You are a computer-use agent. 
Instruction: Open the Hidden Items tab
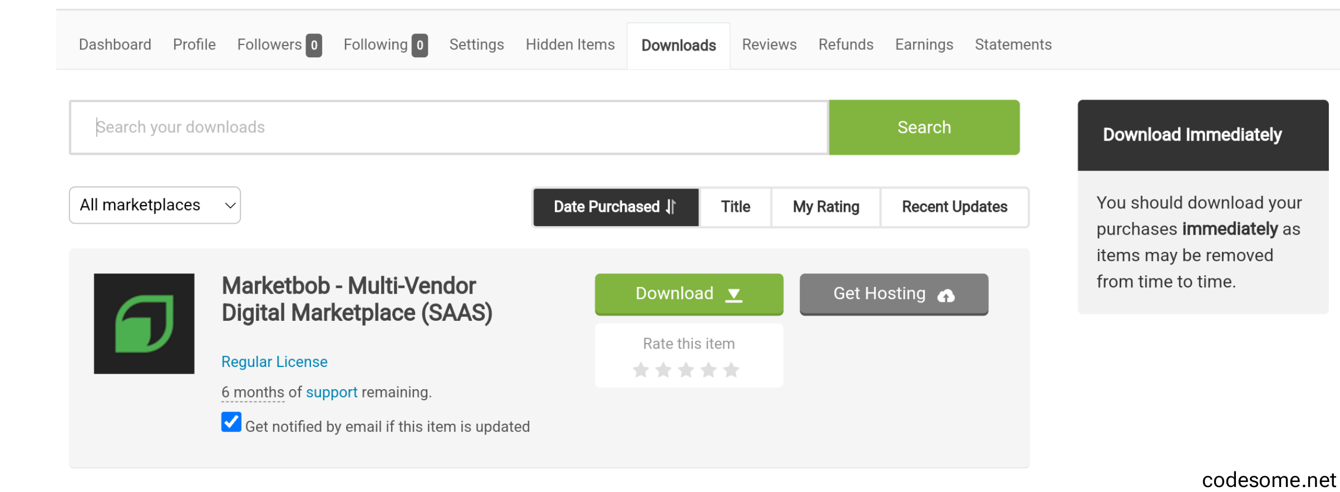tap(570, 44)
